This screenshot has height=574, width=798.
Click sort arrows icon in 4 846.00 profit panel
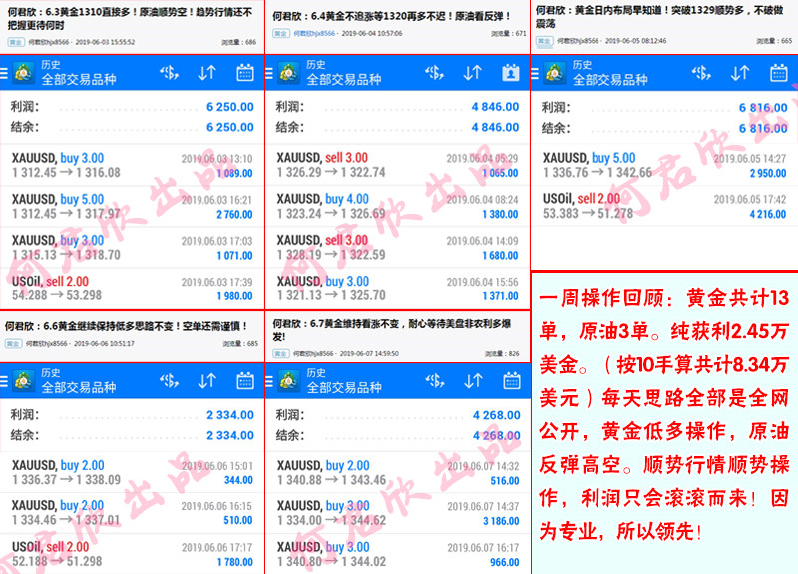[473, 73]
